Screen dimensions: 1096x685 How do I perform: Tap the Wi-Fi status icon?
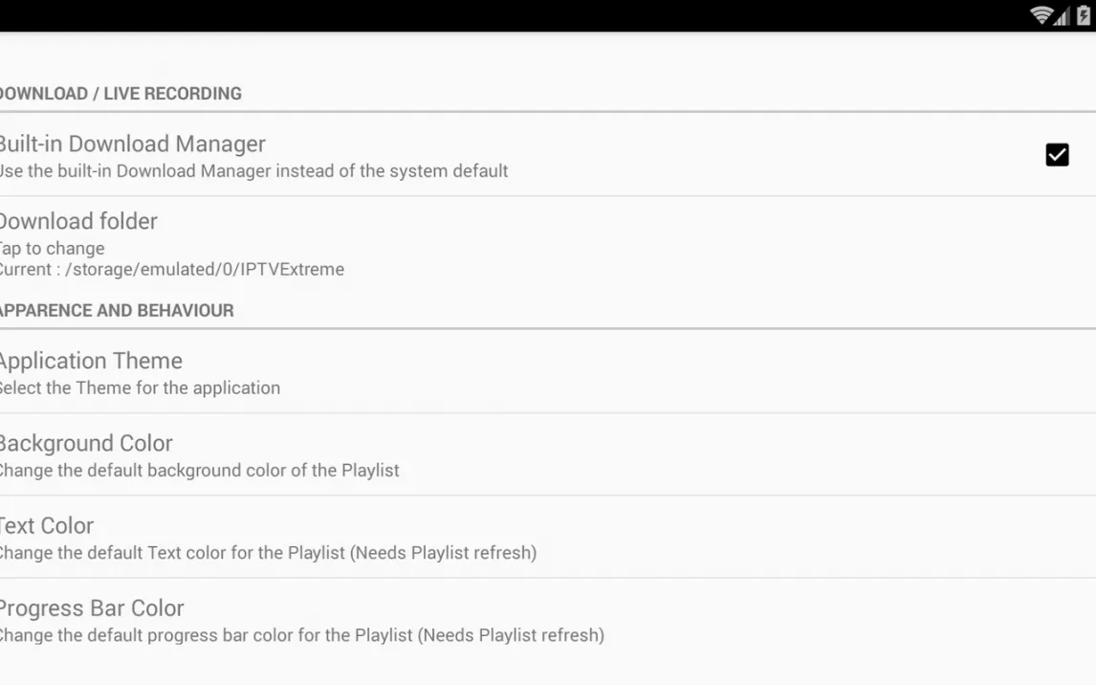1041,14
